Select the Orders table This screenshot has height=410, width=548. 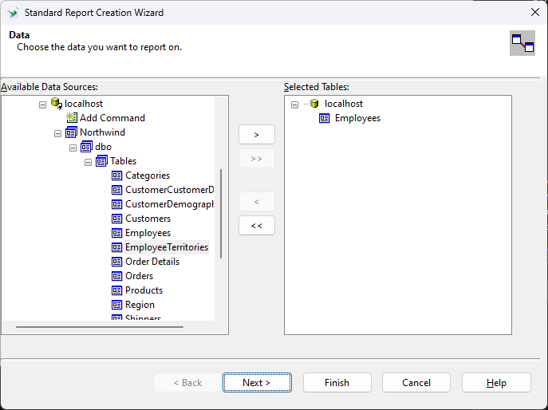tap(139, 276)
